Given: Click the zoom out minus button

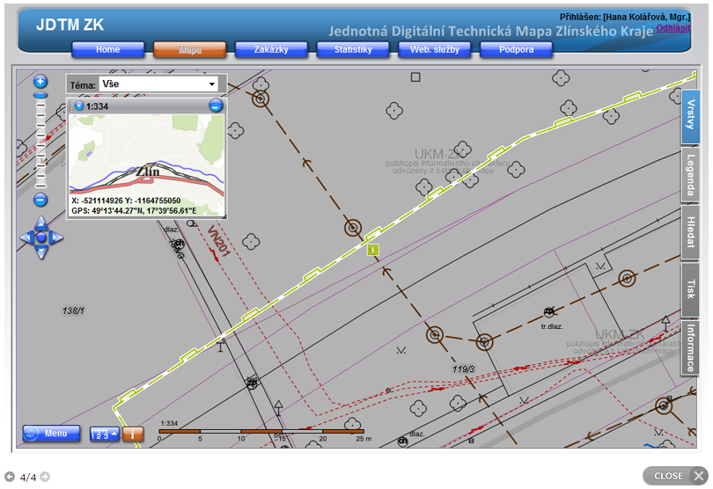Looking at the screenshot, I should click(40, 200).
